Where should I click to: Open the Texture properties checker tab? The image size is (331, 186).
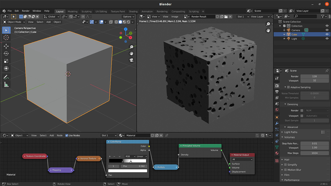277,161
